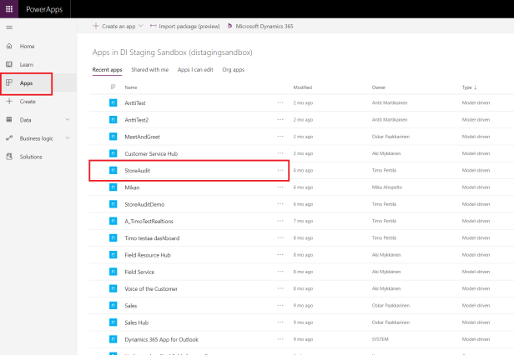Open more options for Voice of the Customer

pyautogui.click(x=280, y=289)
